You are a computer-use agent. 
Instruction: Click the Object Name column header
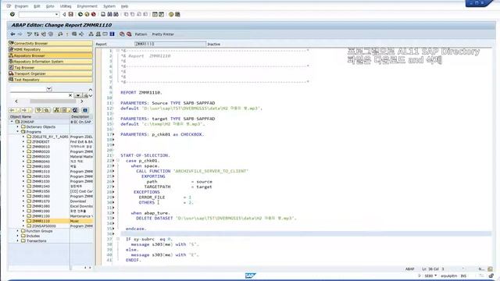pyautogui.click(x=39, y=117)
